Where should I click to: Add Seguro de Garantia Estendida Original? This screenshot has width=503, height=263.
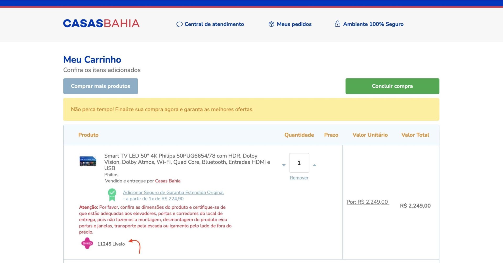tap(173, 192)
